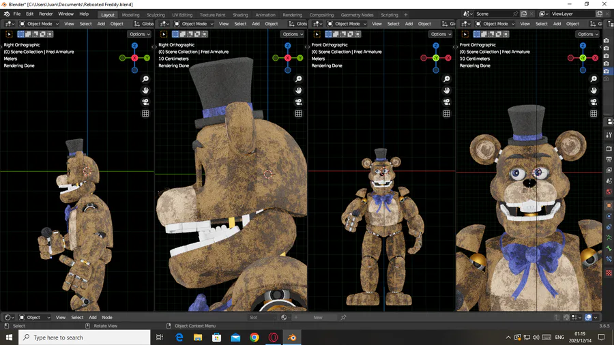Image resolution: width=614 pixels, height=345 pixels.
Task: Open View Layer properties tab
Action: pyautogui.click(x=609, y=170)
